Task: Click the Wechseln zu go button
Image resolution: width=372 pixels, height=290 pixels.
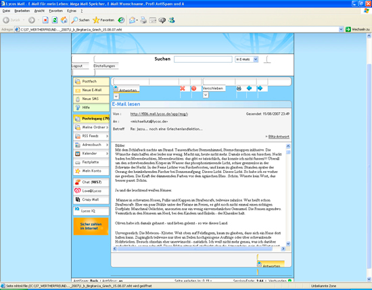Action: point(358,29)
